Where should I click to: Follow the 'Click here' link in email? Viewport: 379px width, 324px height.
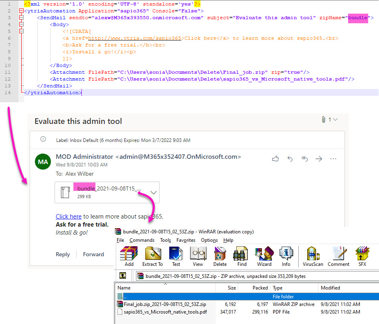coord(69,217)
